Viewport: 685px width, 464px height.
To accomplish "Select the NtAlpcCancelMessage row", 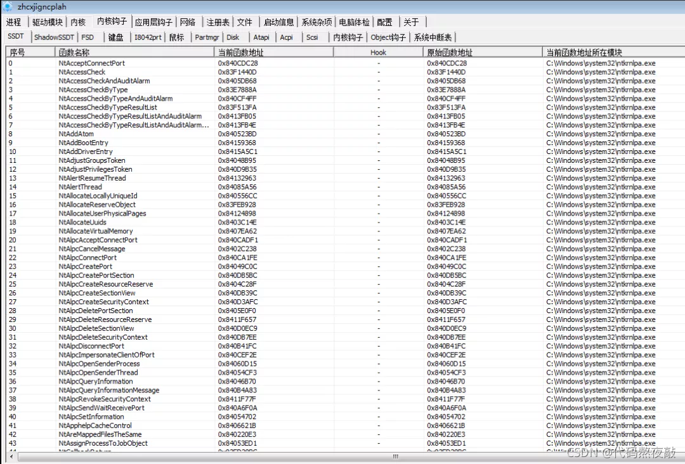I will tap(346, 249).
